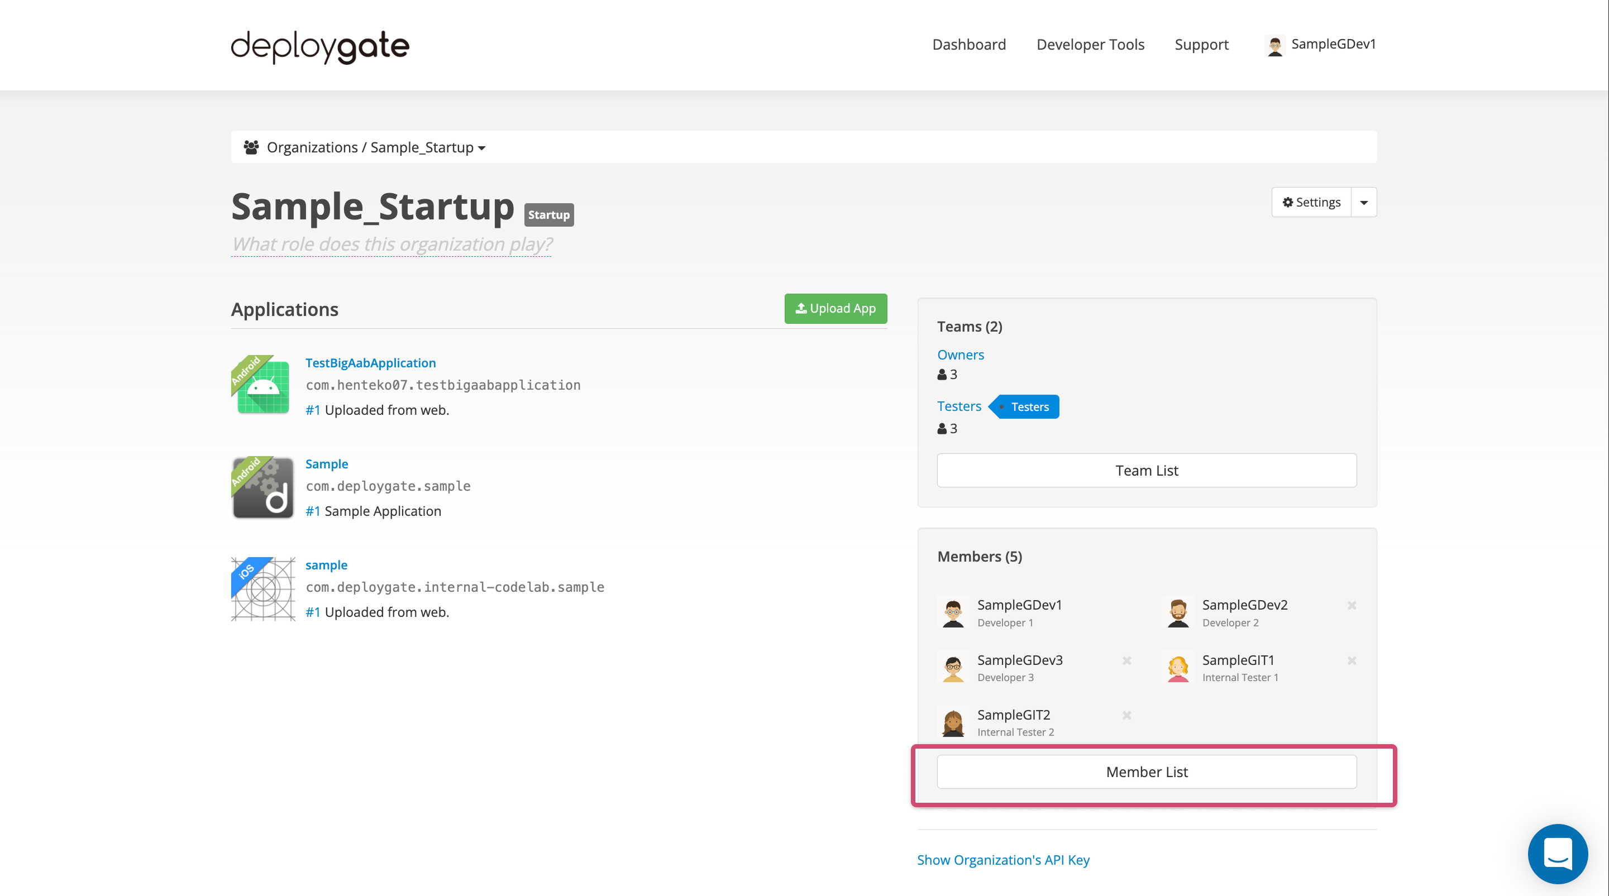This screenshot has height=896, width=1609.
Task: Remove member SampleGDev3 with X icon
Action: click(x=1127, y=660)
